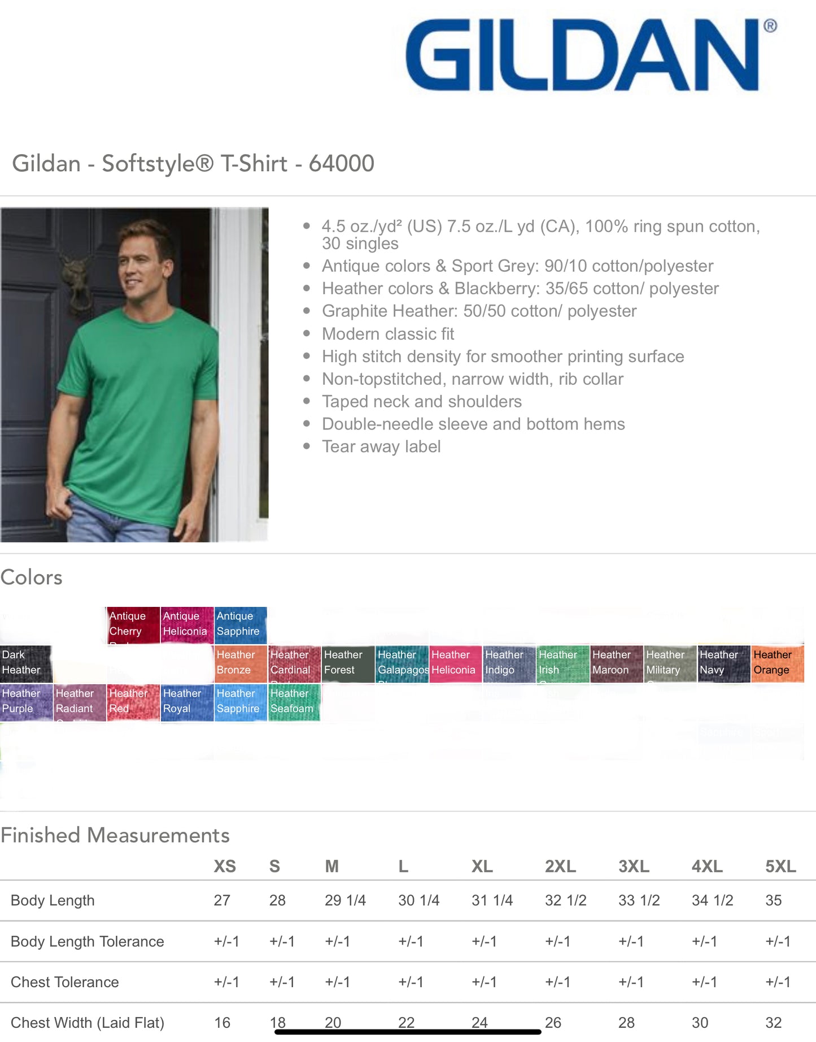
Task: Select the Heather Cardinal swatch
Action: coord(294,663)
